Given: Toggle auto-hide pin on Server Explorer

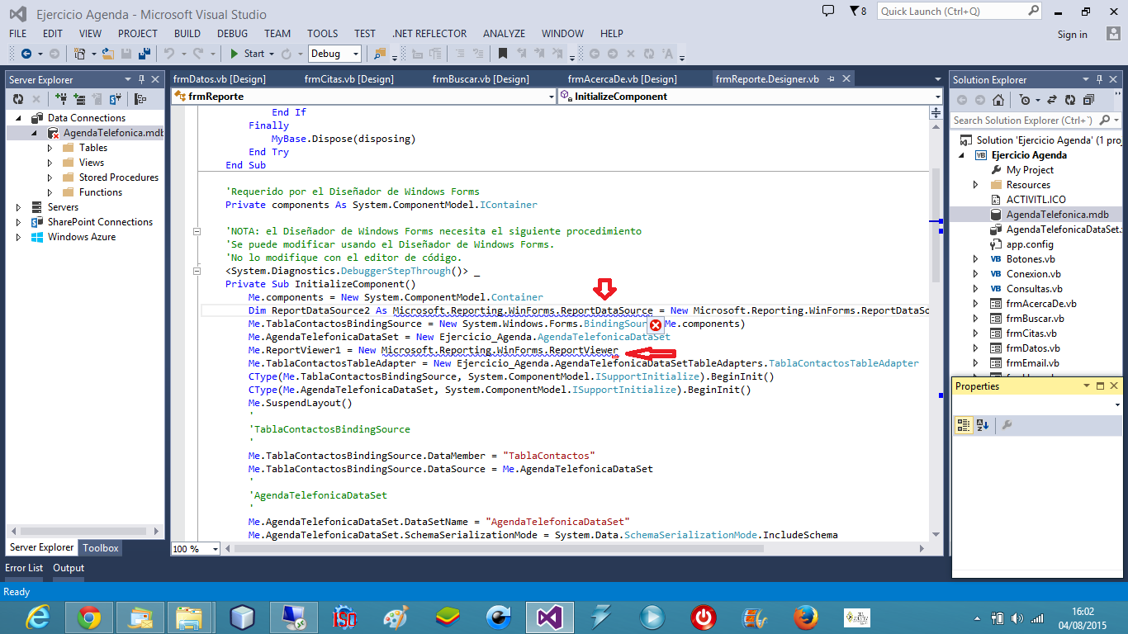Looking at the screenshot, I should coord(142,79).
